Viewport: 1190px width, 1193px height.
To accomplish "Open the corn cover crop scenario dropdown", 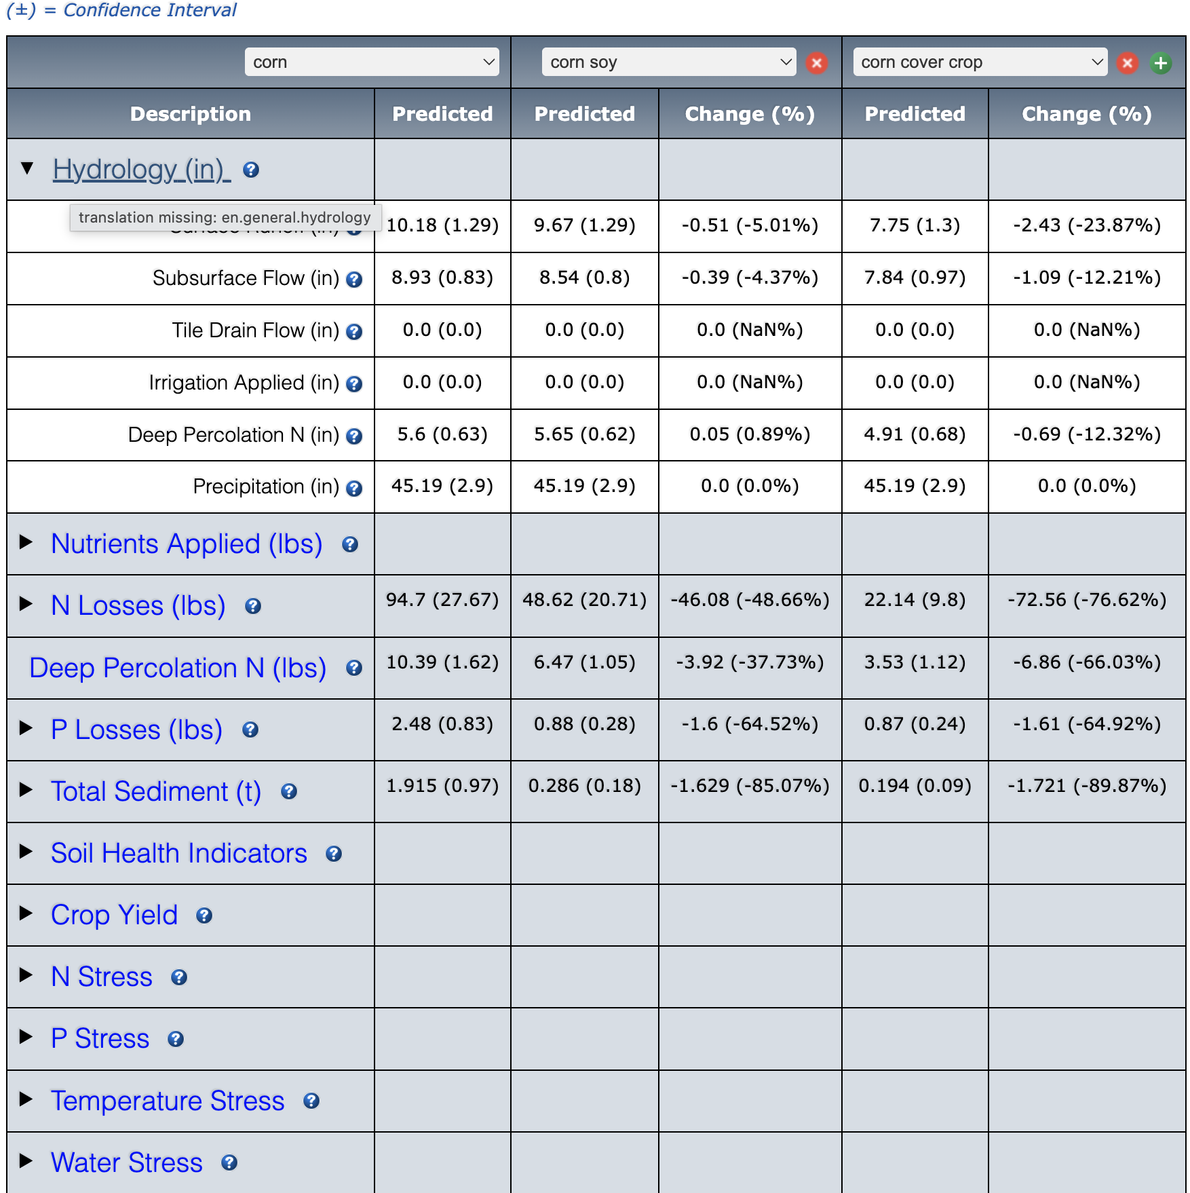I will [980, 62].
